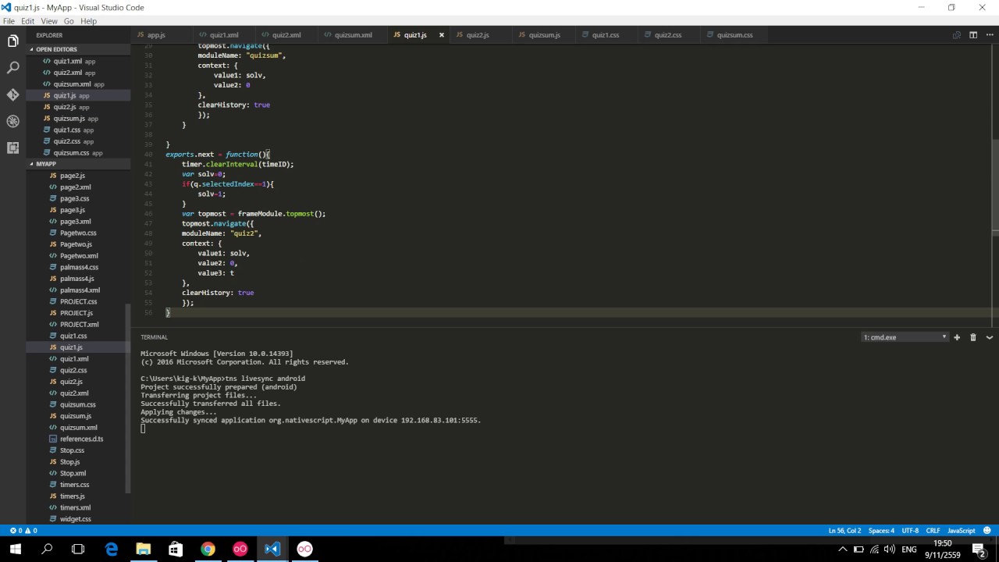Switch input language via ENG indicator
Image resolution: width=999 pixels, height=562 pixels.
coord(908,550)
